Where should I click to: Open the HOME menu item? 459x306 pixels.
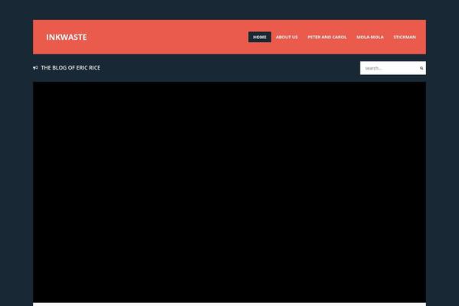click(x=259, y=37)
